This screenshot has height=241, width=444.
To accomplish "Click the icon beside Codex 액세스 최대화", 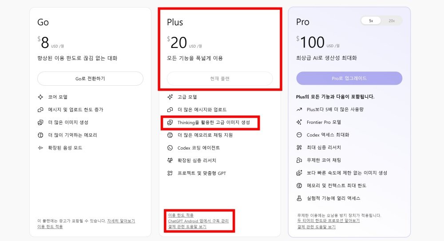I will 299,135.
